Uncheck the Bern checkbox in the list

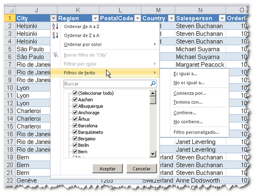coord(75,151)
